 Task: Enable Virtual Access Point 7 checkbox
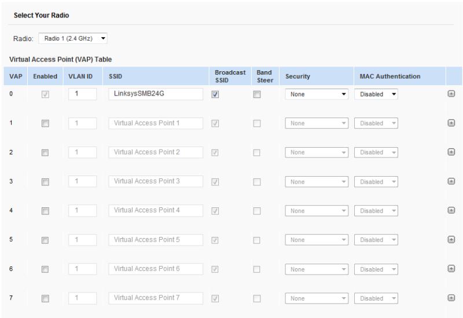click(x=46, y=298)
